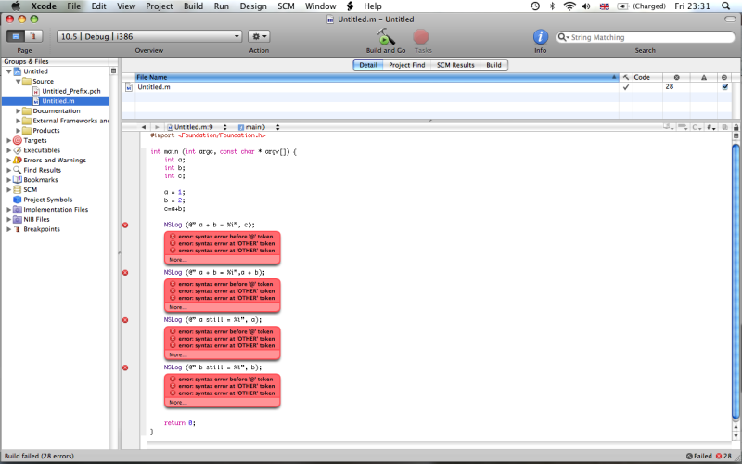
Task: Expand the Documentation folder
Action: pyautogui.click(x=18, y=110)
